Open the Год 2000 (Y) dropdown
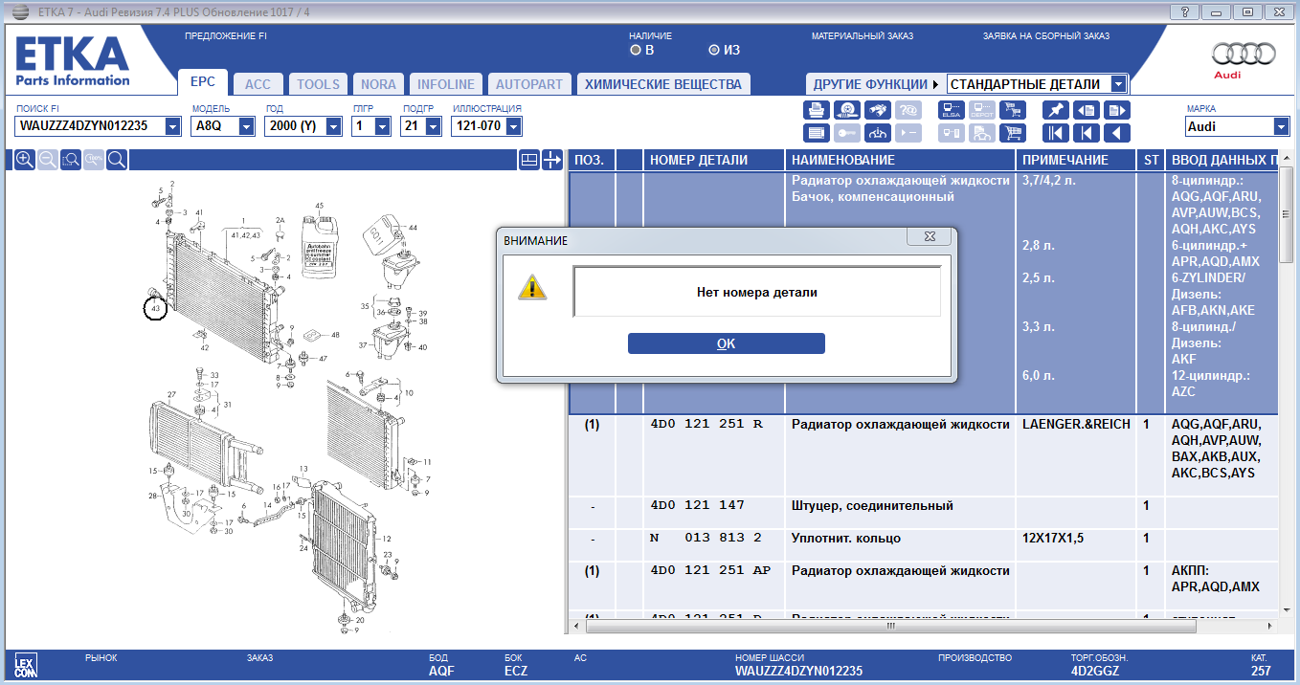This screenshot has height=685, width=1300. pos(333,126)
